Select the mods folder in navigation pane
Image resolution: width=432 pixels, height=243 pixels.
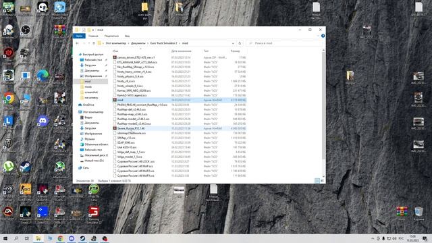88,87
